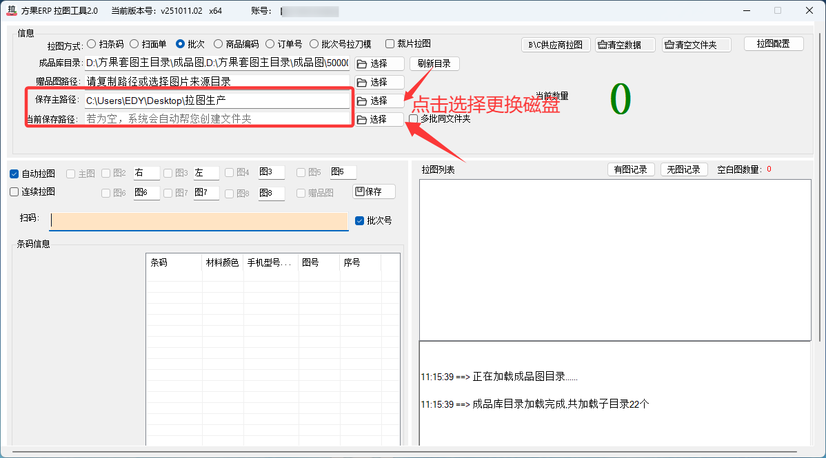Enable the 连续拉图 checkbox
The image size is (826, 458).
click(14, 191)
